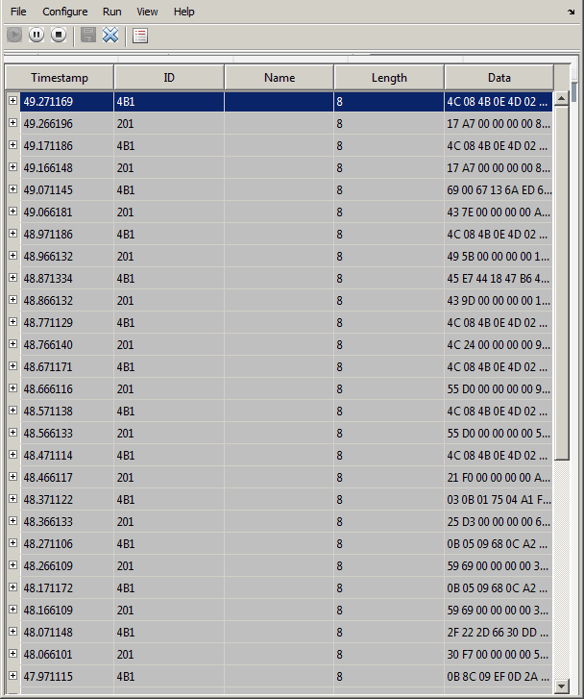The width and height of the screenshot is (584, 699).
Task: Select data cell 30 F7 00 00 00 00
Action: 499,655
